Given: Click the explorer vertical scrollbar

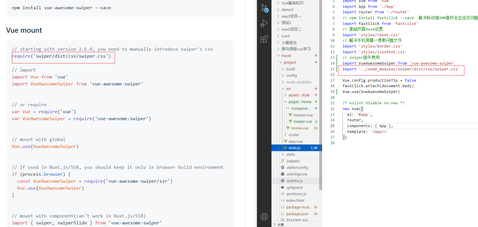Looking at the screenshot, I should pyautogui.click(x=320, y=95).
